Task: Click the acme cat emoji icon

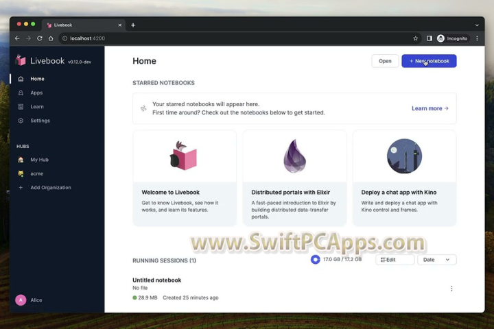Action: click(x=21, y=173)
